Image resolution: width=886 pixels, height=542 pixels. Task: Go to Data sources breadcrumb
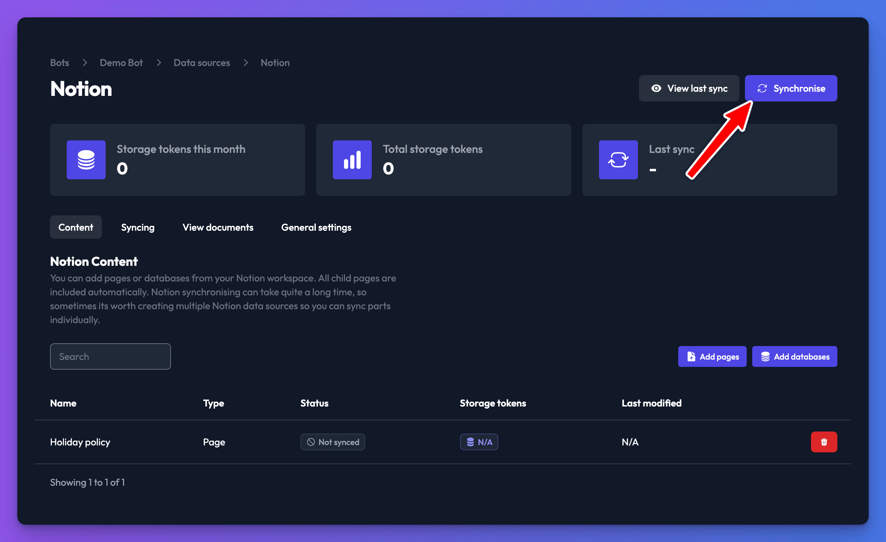(202, 63)
